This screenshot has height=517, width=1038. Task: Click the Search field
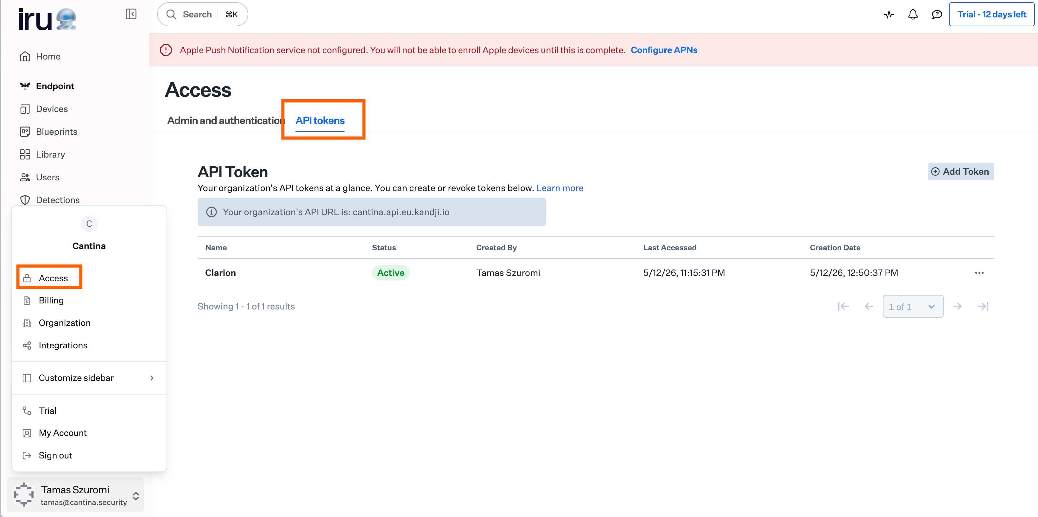click(202, 15)
